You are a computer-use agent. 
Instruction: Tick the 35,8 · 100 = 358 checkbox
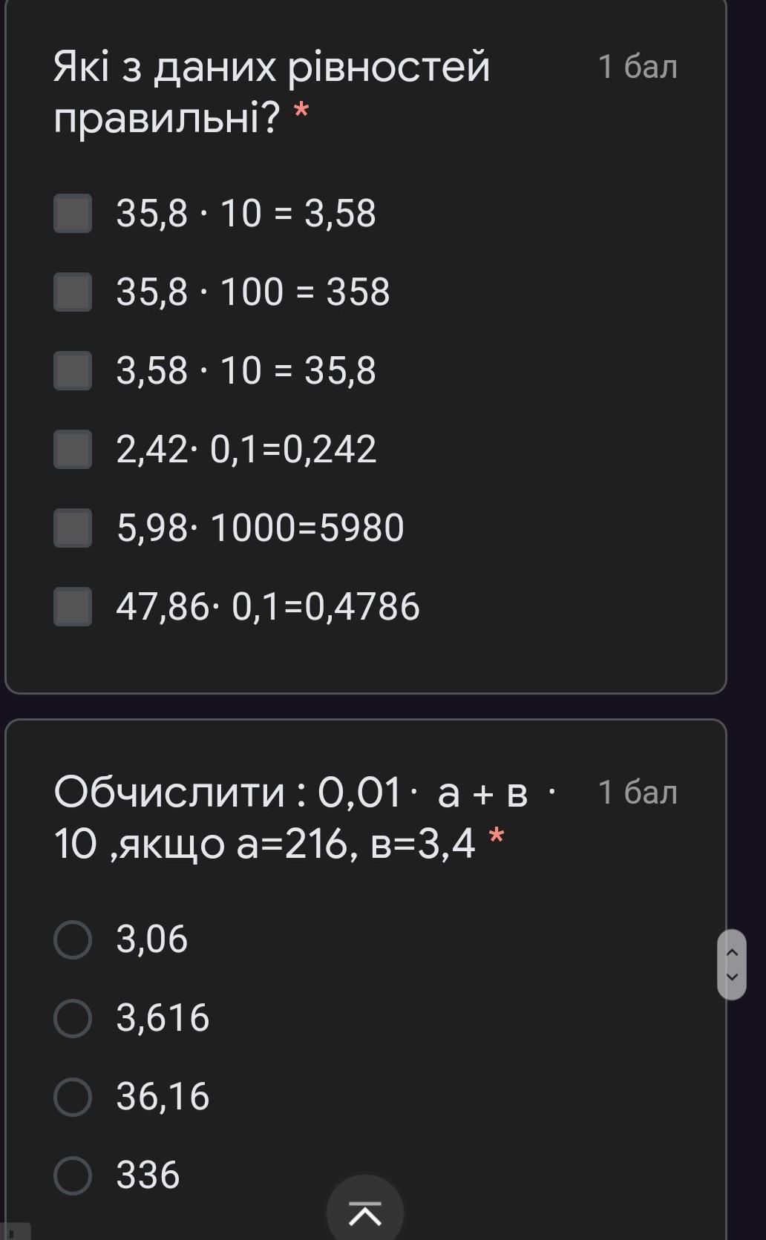click(73, 292)
